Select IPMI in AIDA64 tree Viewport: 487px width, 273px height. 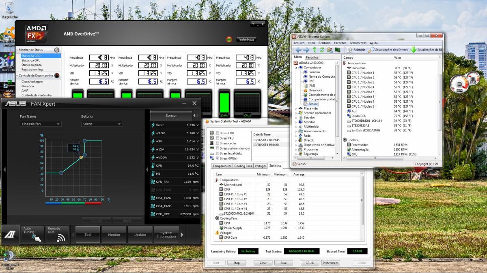pyautogui.click(x=309, y=85)
